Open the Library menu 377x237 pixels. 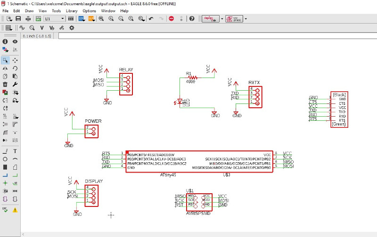tap(72, 11)
